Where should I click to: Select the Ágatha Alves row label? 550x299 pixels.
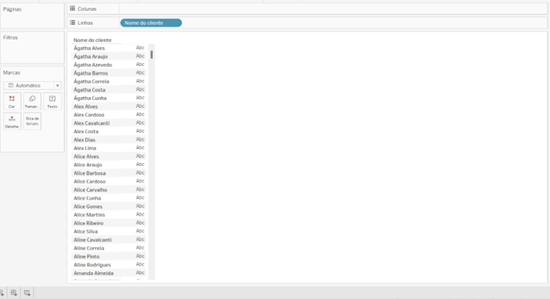pos(89,48)
